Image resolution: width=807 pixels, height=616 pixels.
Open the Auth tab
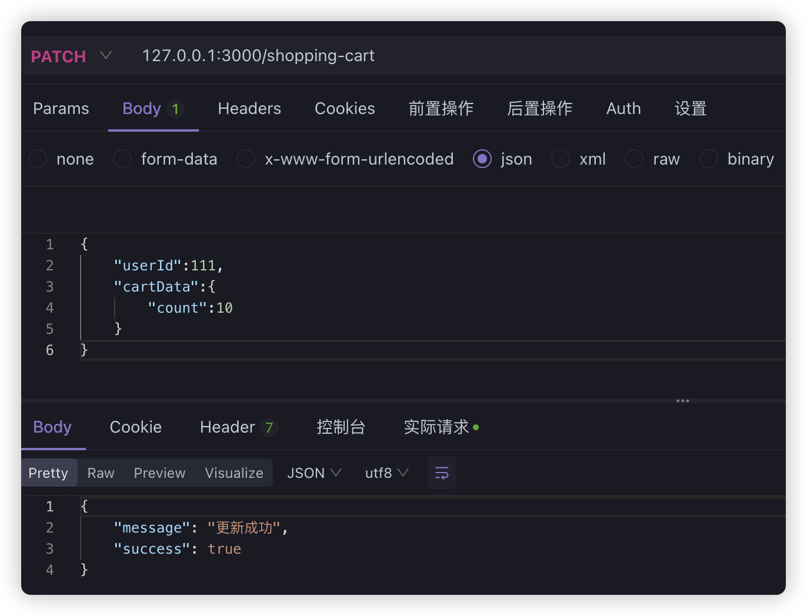pos(623,109)
